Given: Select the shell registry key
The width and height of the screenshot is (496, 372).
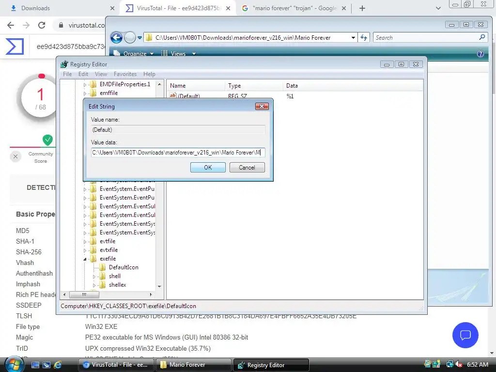Looking at the screenshot, I should [x=115, y=276].
